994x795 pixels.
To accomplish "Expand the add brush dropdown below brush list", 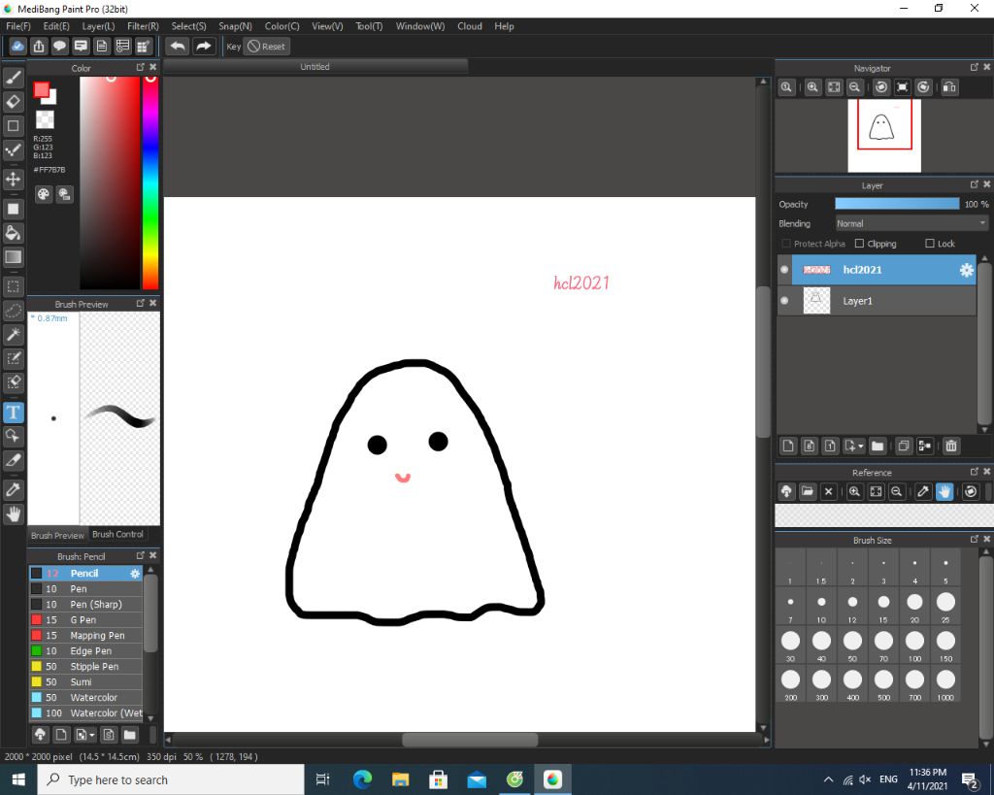I will pos(92,736).
